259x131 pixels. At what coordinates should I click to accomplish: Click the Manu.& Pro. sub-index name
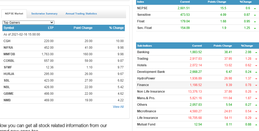coord(146,98)
